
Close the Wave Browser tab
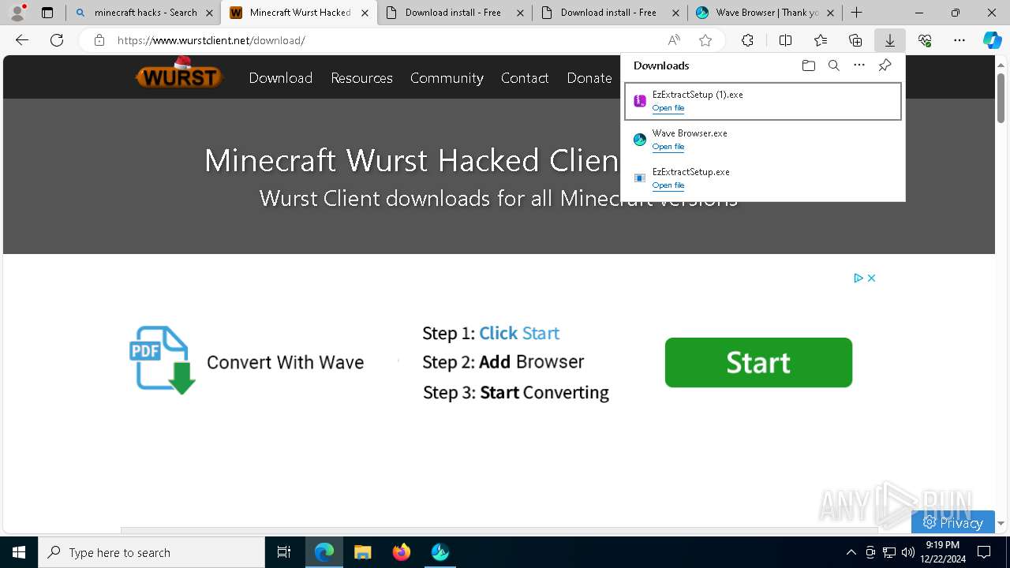pos(830,13)
